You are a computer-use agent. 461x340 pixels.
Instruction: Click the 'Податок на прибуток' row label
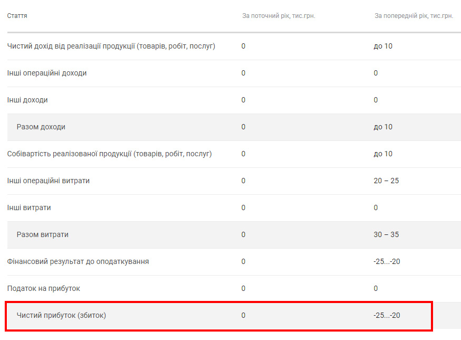pyautogui.click(x=44, y=288)
